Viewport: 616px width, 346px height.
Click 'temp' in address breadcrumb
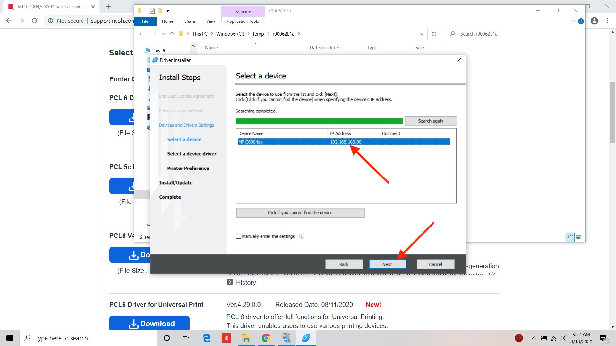click(x=258, y=34)
